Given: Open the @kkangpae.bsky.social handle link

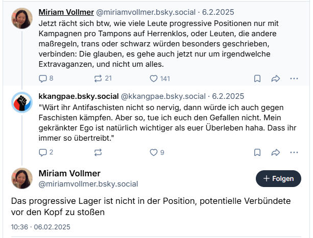Looking at the screenshot, I should coord(162,96).
